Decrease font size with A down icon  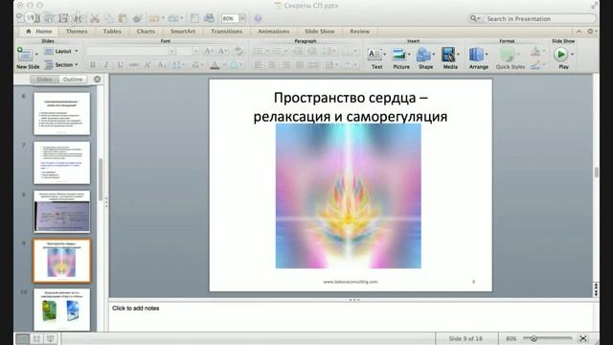[222, 51]
